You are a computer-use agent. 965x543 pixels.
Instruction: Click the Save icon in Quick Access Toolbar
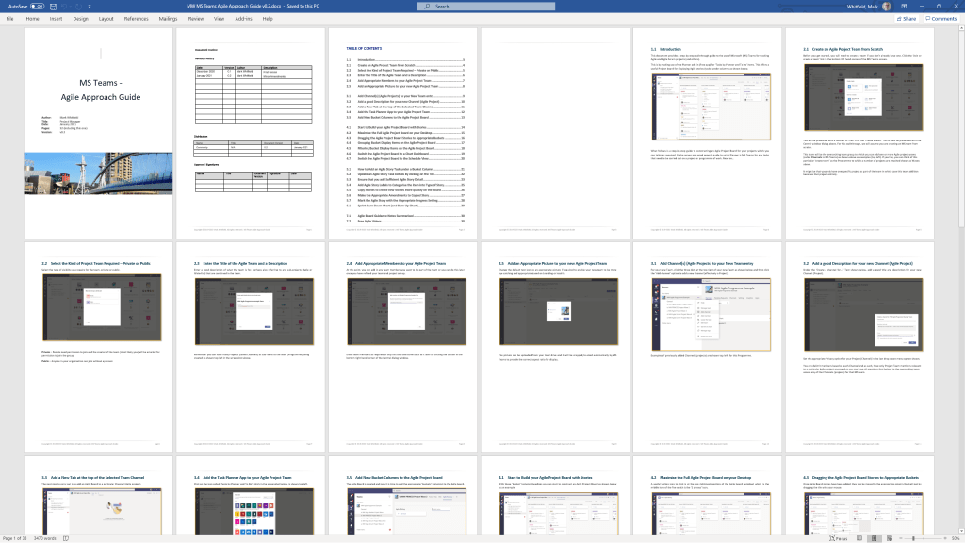point(54,6)
